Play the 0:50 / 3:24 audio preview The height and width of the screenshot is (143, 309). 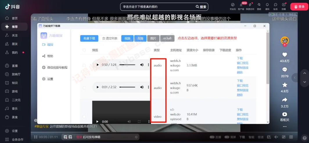(x=98, y=65)
